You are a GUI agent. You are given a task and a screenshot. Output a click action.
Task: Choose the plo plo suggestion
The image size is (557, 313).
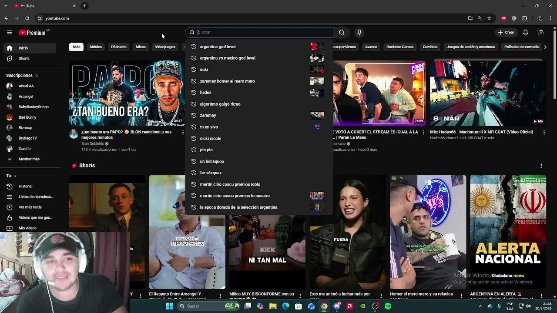[259, 150]
